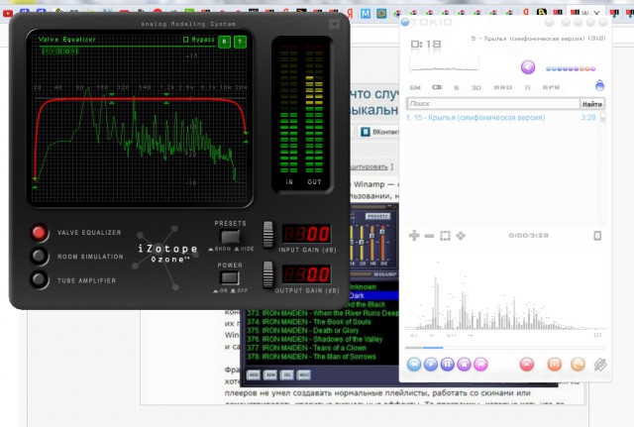
Task: Click the blue bell-shaped icon in TOKIO
Action: coord(599,85)
